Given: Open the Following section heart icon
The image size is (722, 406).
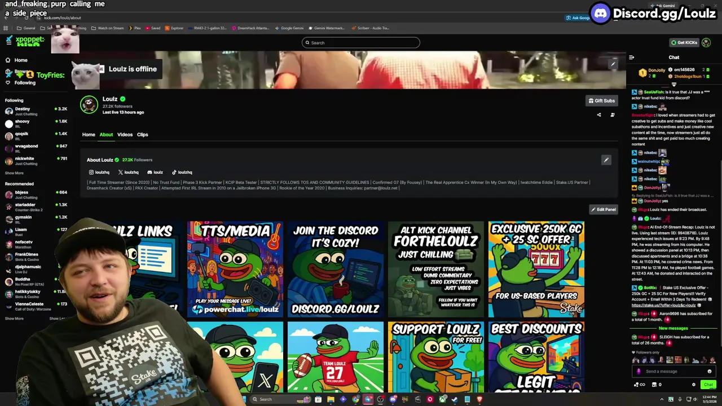Looking at the screenshot, I should click(8, 82).
